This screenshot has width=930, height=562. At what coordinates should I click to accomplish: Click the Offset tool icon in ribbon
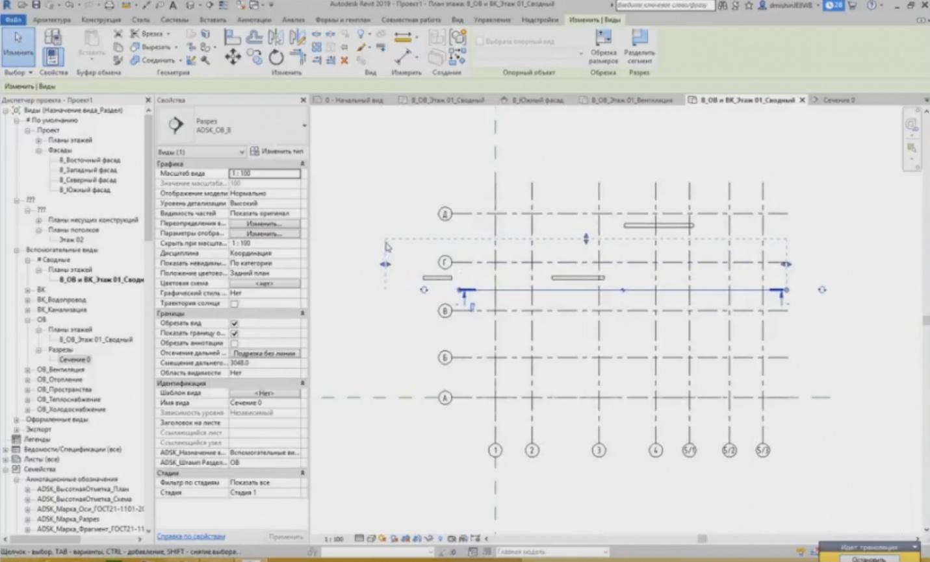coord(254,37)
